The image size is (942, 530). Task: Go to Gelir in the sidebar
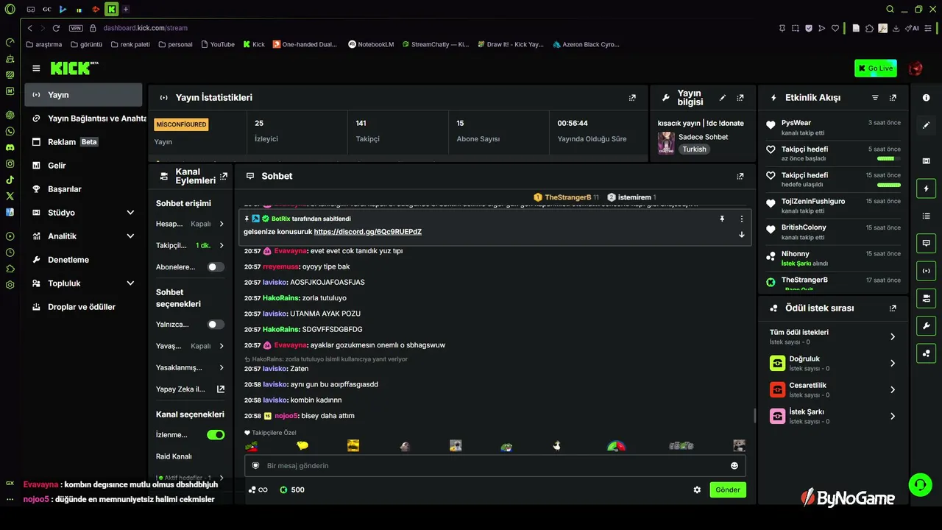click(83, 166)
